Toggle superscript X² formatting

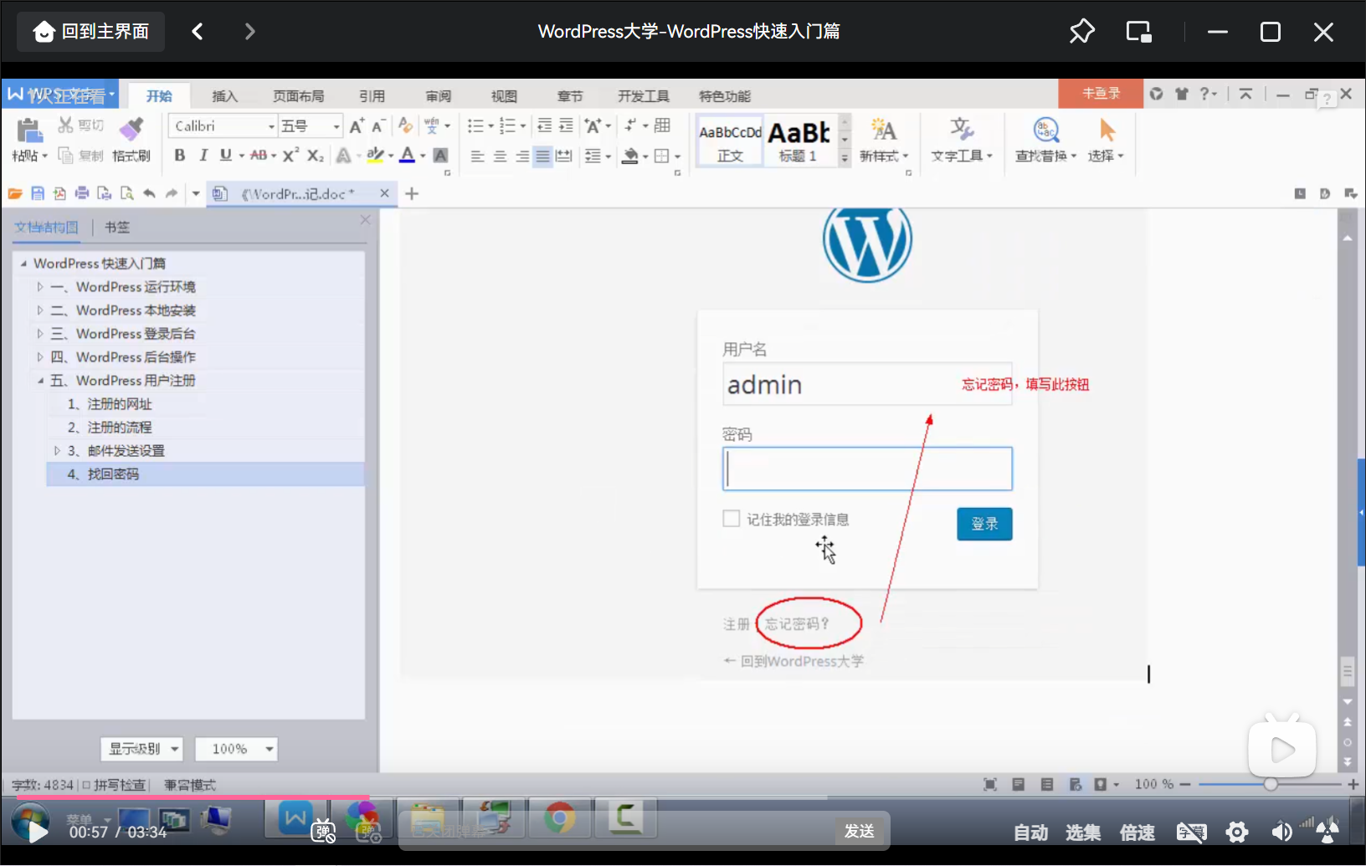pos(290,155)
